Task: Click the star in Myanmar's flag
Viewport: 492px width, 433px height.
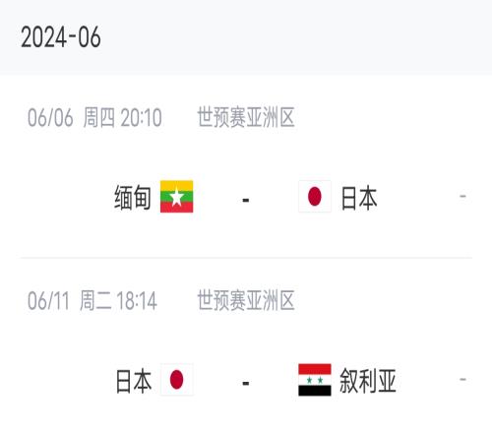Action: (176, 197)
